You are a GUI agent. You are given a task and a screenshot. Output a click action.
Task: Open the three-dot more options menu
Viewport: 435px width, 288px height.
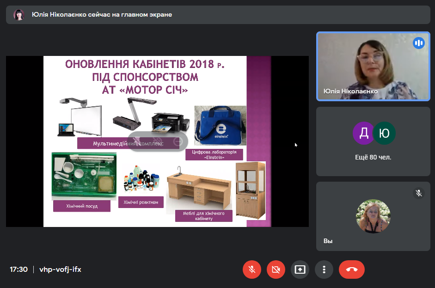(324, 270)
